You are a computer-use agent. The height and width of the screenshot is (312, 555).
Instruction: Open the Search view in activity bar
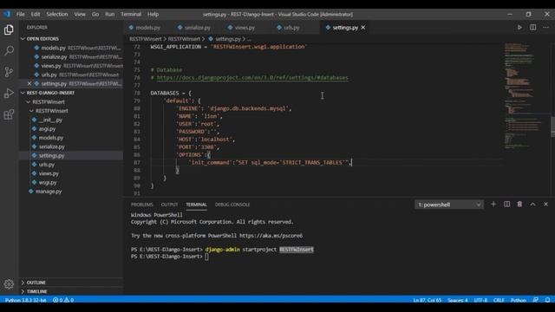point(9,50)
